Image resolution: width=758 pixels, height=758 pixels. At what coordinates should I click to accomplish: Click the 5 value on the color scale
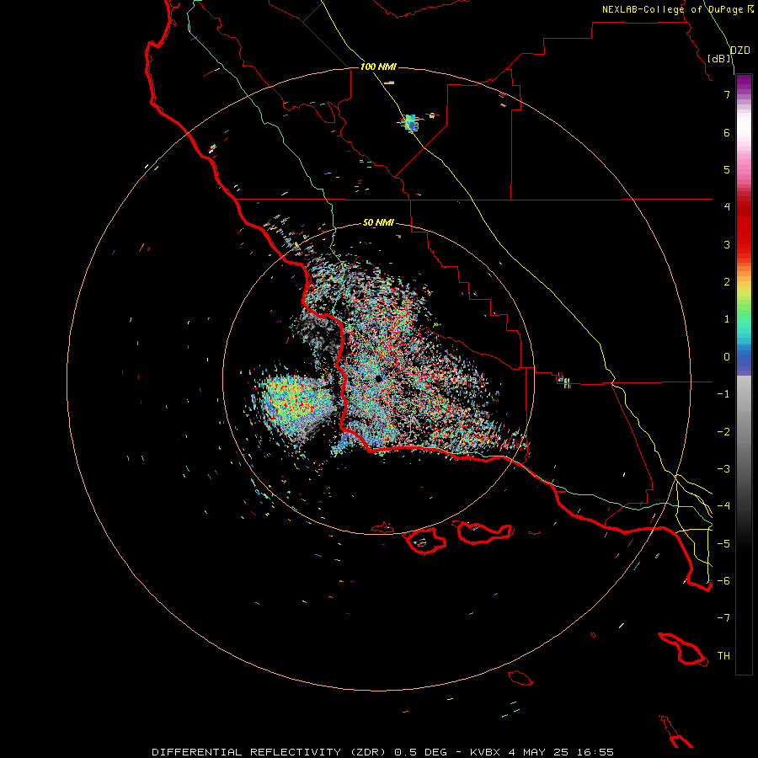coord(727,169)
